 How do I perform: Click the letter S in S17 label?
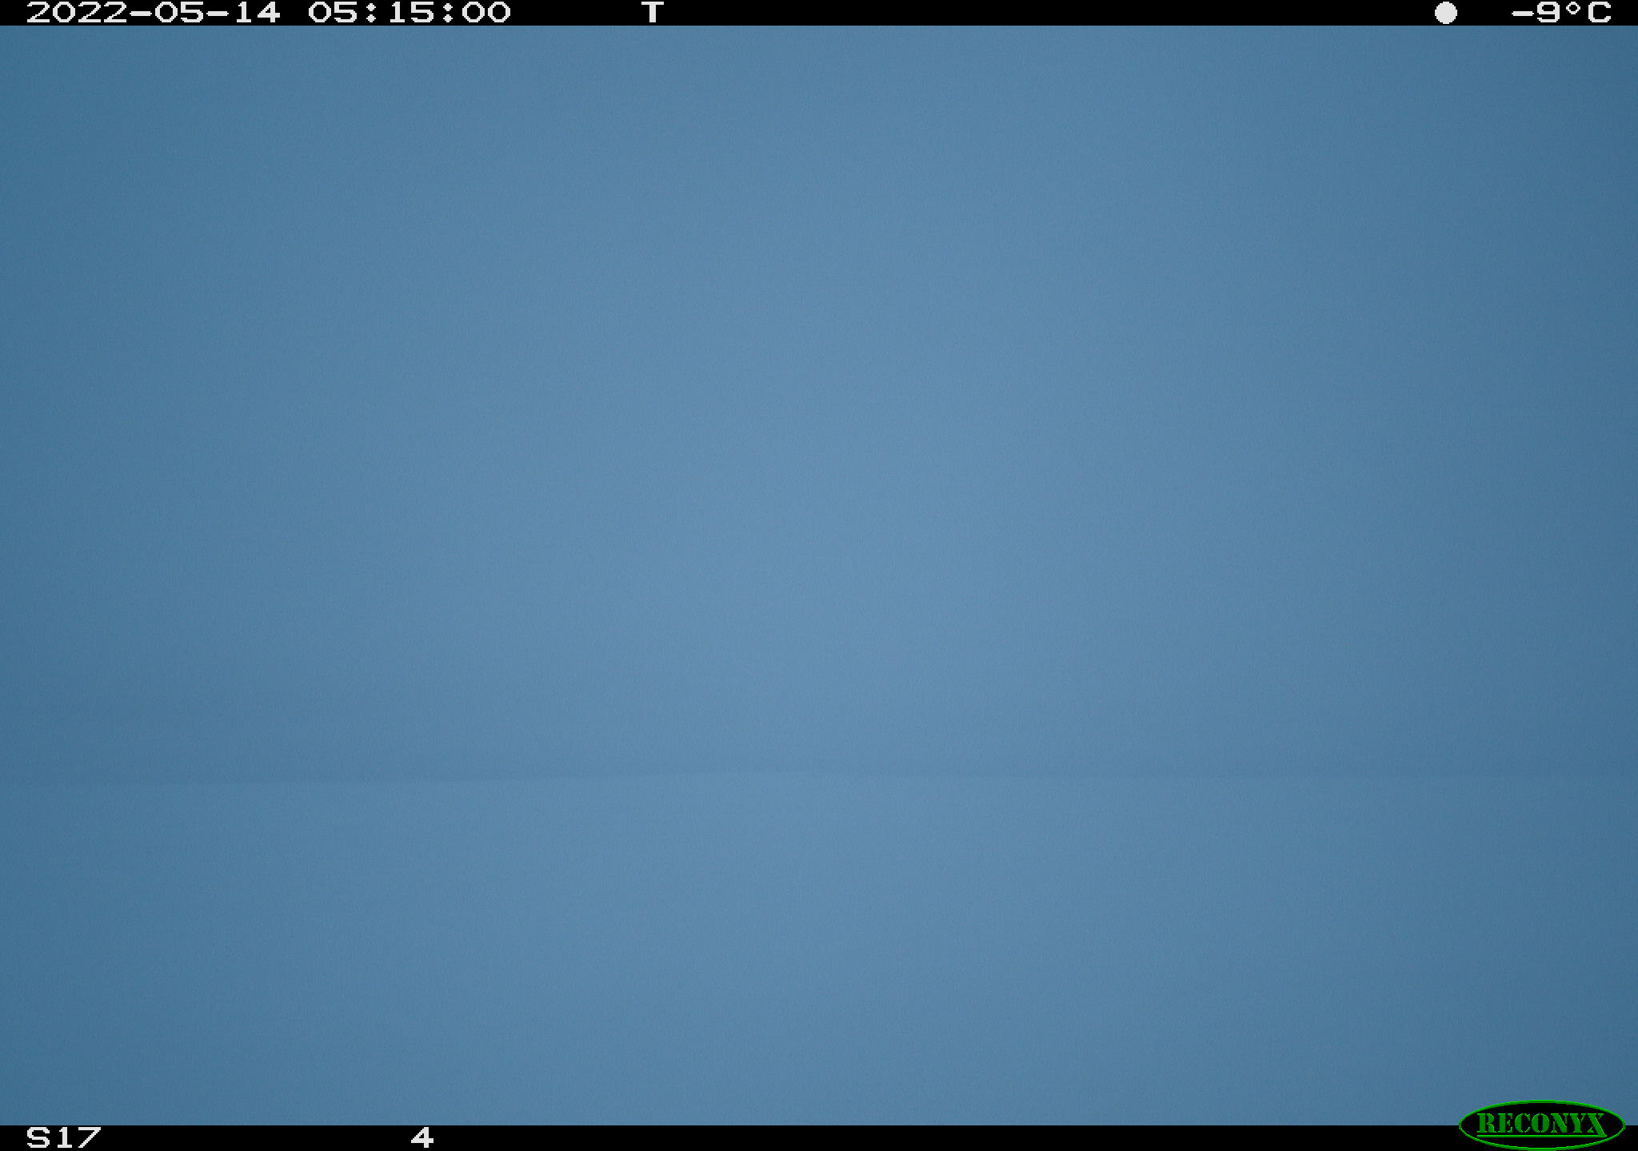[38, 1137]
